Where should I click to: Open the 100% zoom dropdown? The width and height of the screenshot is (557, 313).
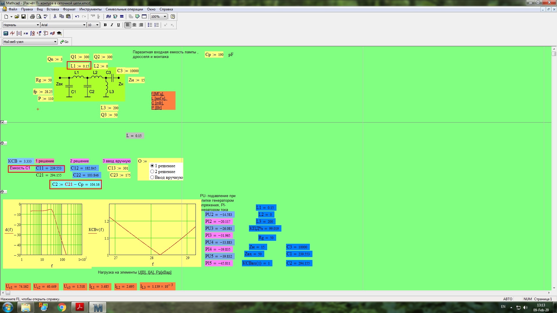(165, 17)
